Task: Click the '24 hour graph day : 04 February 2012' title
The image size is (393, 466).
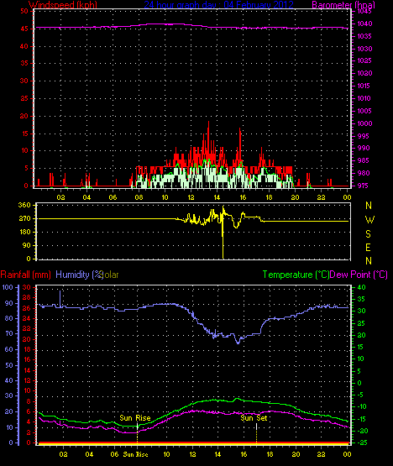Action: point(218,4)
